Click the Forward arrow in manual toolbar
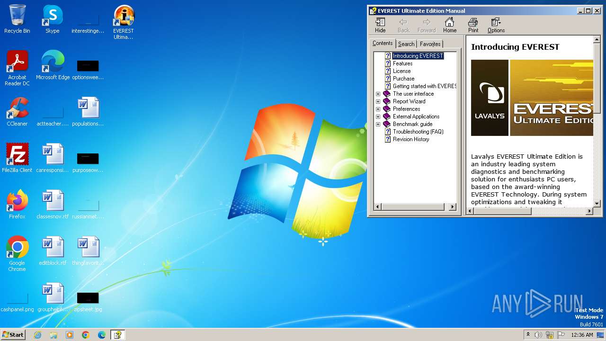Viewport: 606px width, 341px height. [x=427, y=25]
